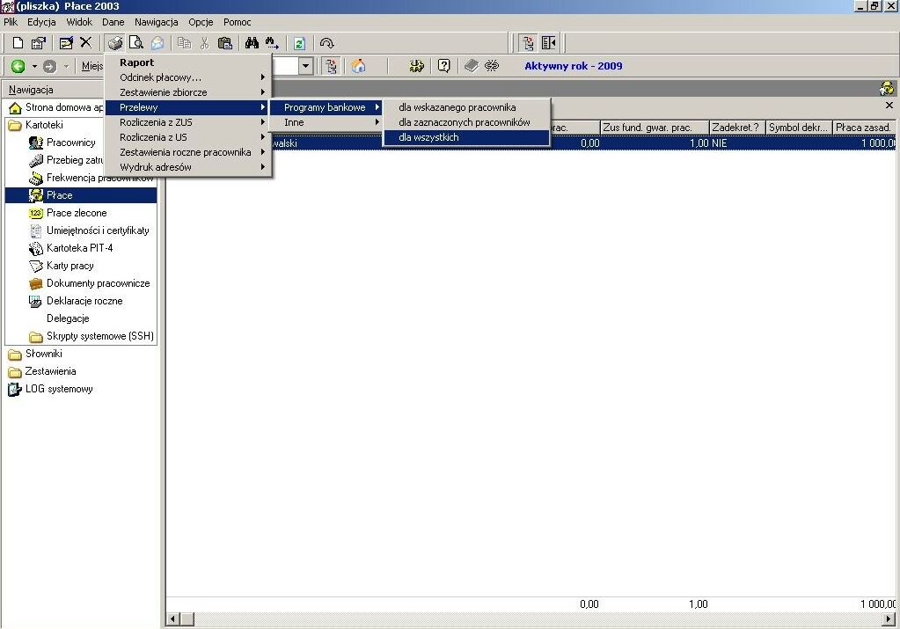Open the Dane menu
Image resolution: width=900 pixels, height=629 pixels.
pyautogui.click(x=113, y=22)
